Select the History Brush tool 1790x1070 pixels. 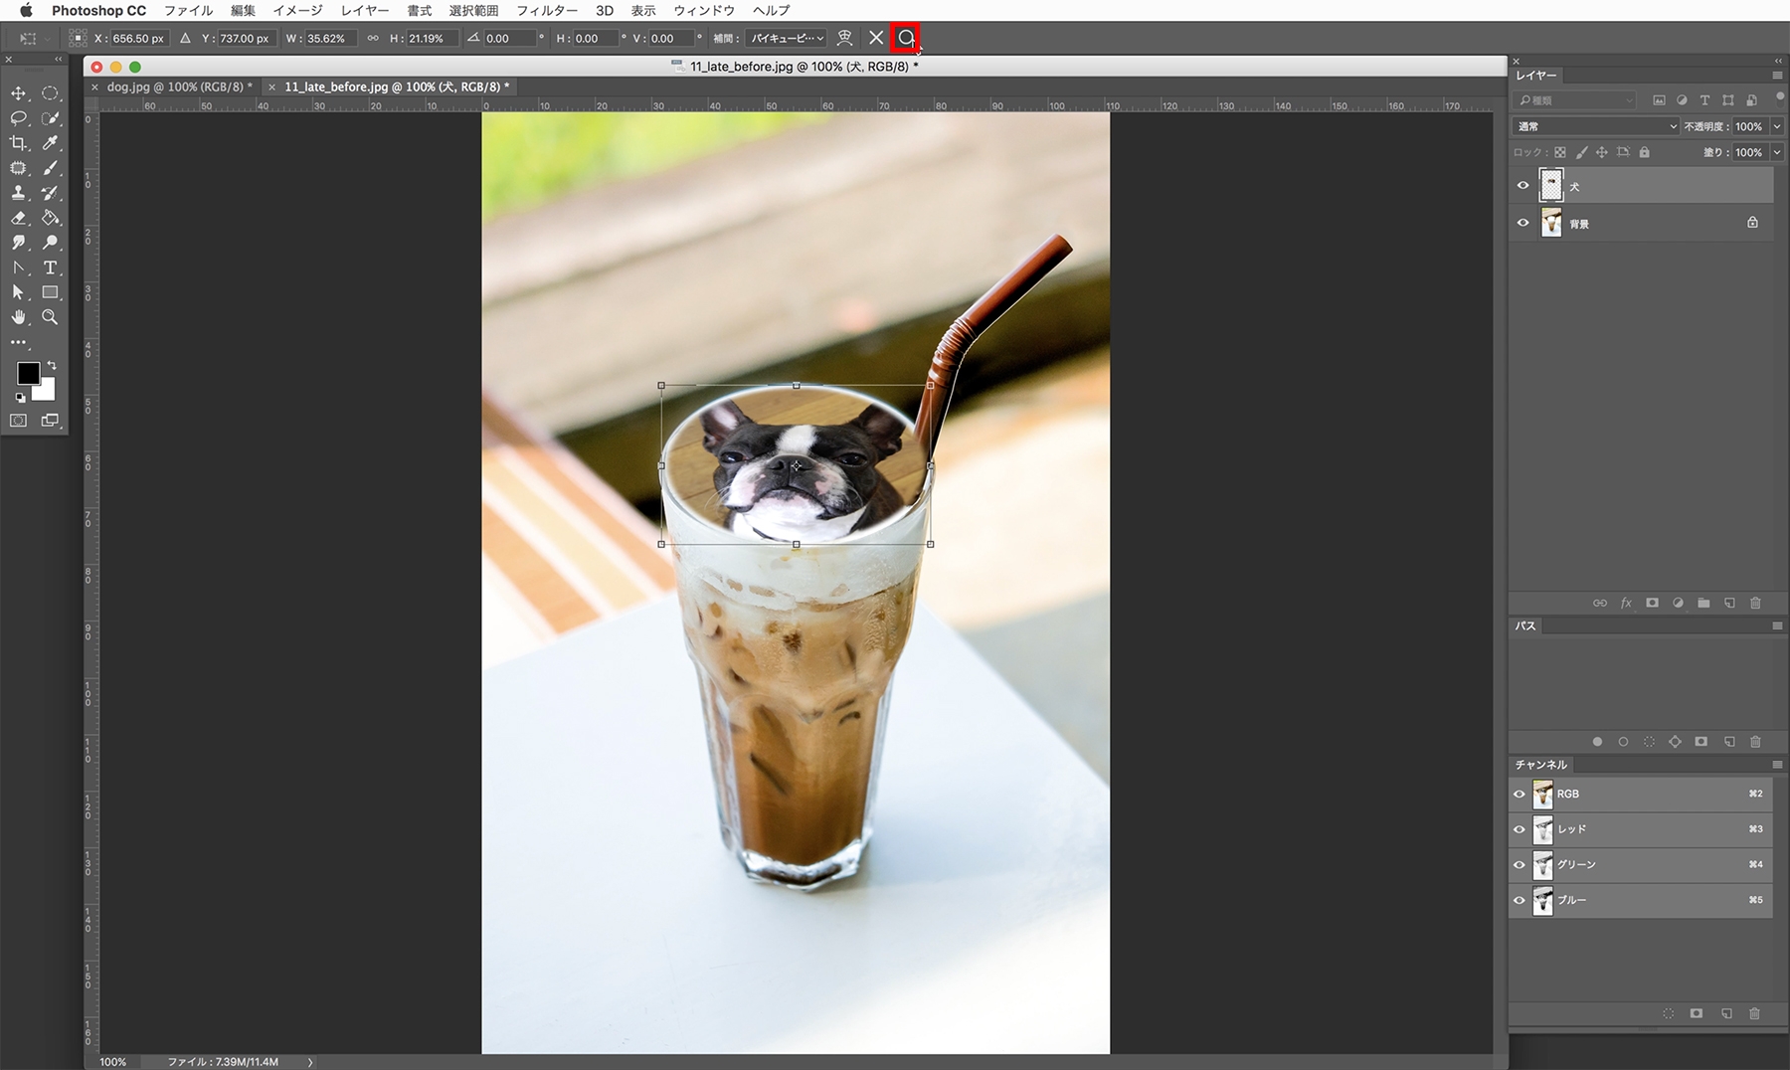(50, 193)
